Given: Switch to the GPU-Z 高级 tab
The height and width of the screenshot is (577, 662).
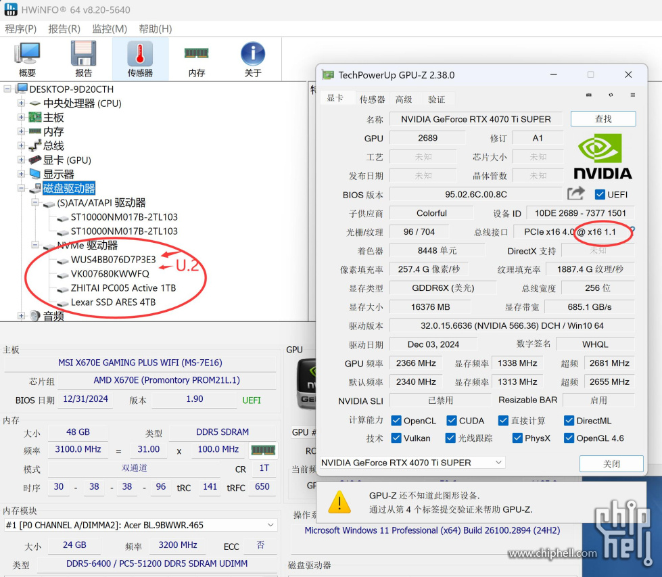Looking at the screenshot, I should (404, 99).
